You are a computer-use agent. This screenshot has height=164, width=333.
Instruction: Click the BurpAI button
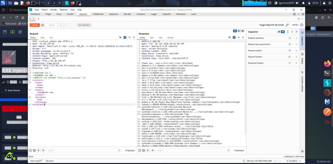84,25
